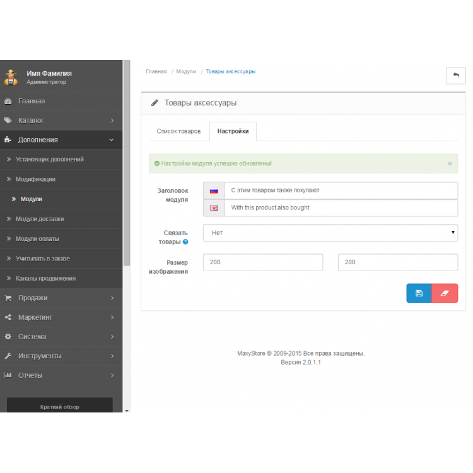
Task: Open Учитывать в заказе in the sidebar
Action: [x=61, y=259]
